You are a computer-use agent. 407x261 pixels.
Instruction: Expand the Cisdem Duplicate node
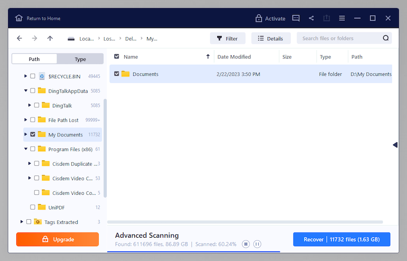[x=30, y=163]
